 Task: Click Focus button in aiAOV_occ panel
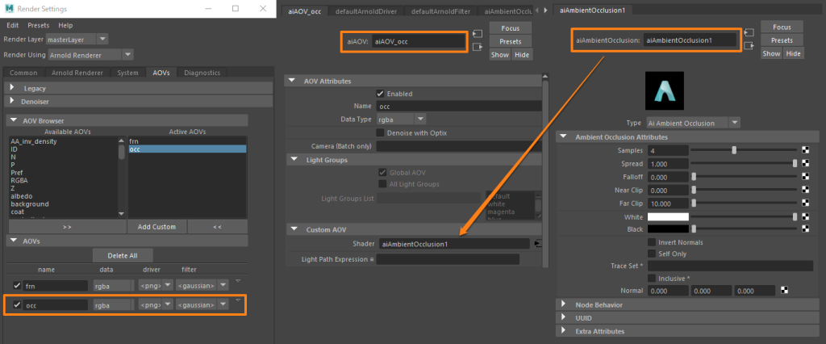tap(511, 28)
